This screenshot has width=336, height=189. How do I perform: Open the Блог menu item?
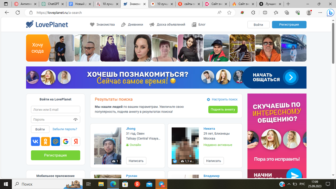point(199,25)
